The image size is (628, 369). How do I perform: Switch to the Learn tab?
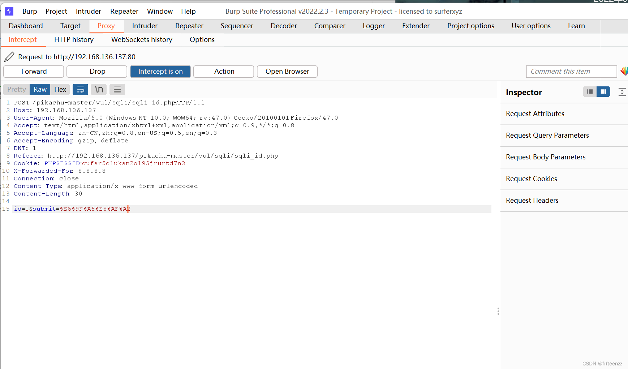(576, 26)
